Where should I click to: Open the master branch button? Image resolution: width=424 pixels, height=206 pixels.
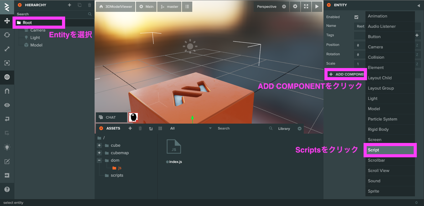coord(169,7)
